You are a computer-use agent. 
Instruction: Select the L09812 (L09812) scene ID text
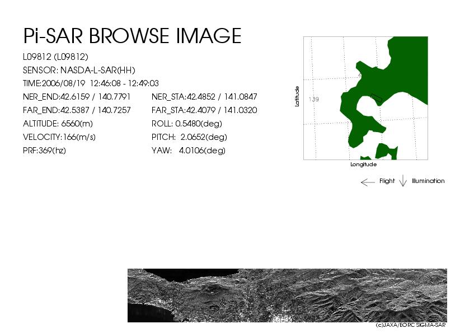coord(55,57)
